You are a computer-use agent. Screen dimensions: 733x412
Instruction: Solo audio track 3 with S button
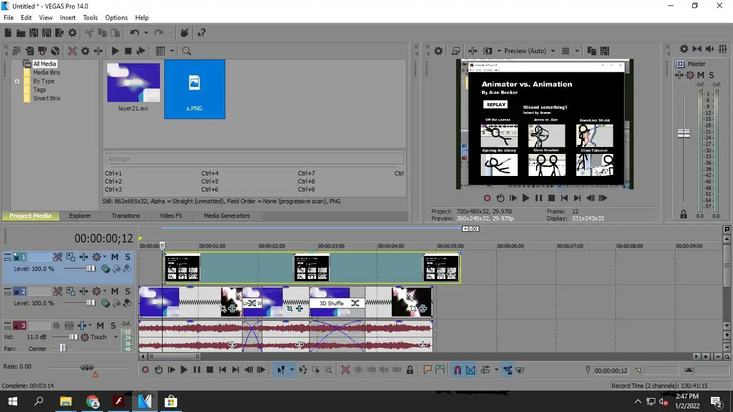point(113,326)
